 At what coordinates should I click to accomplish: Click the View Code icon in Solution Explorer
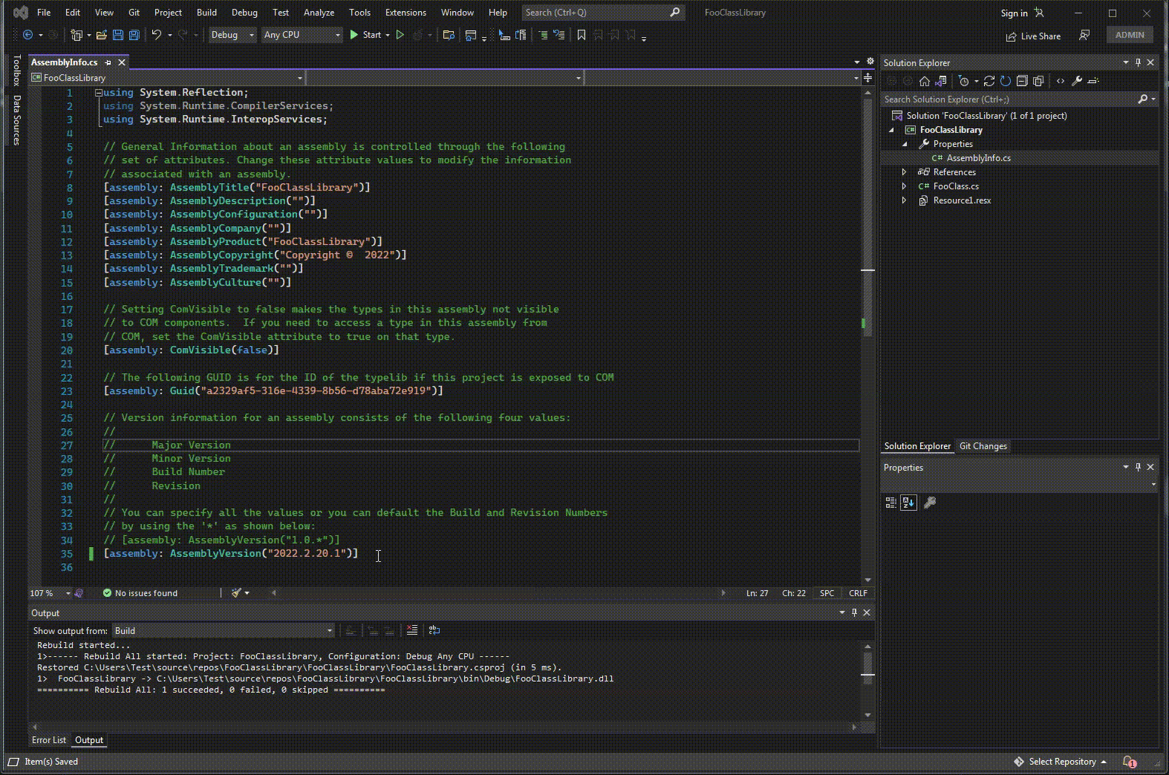point(1060,81)
